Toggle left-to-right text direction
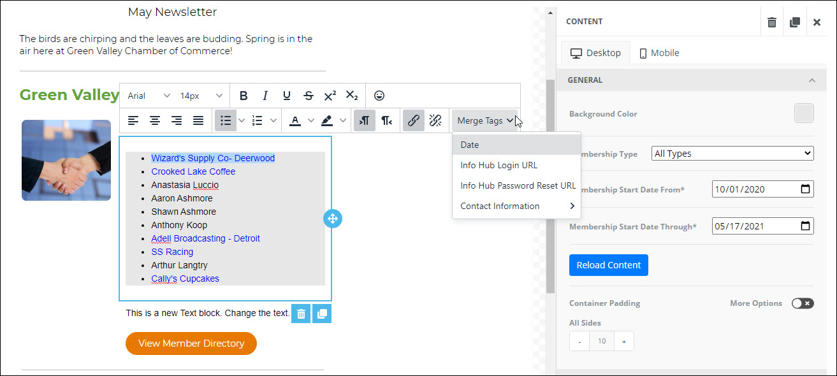 coord(364,120)
